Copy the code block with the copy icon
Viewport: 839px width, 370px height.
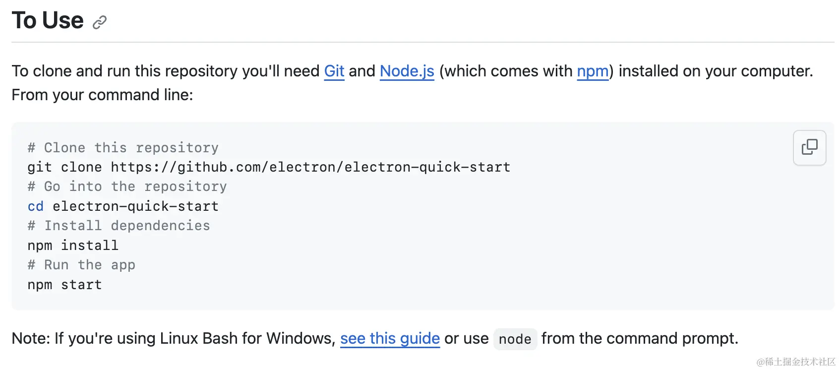[809, 147]
